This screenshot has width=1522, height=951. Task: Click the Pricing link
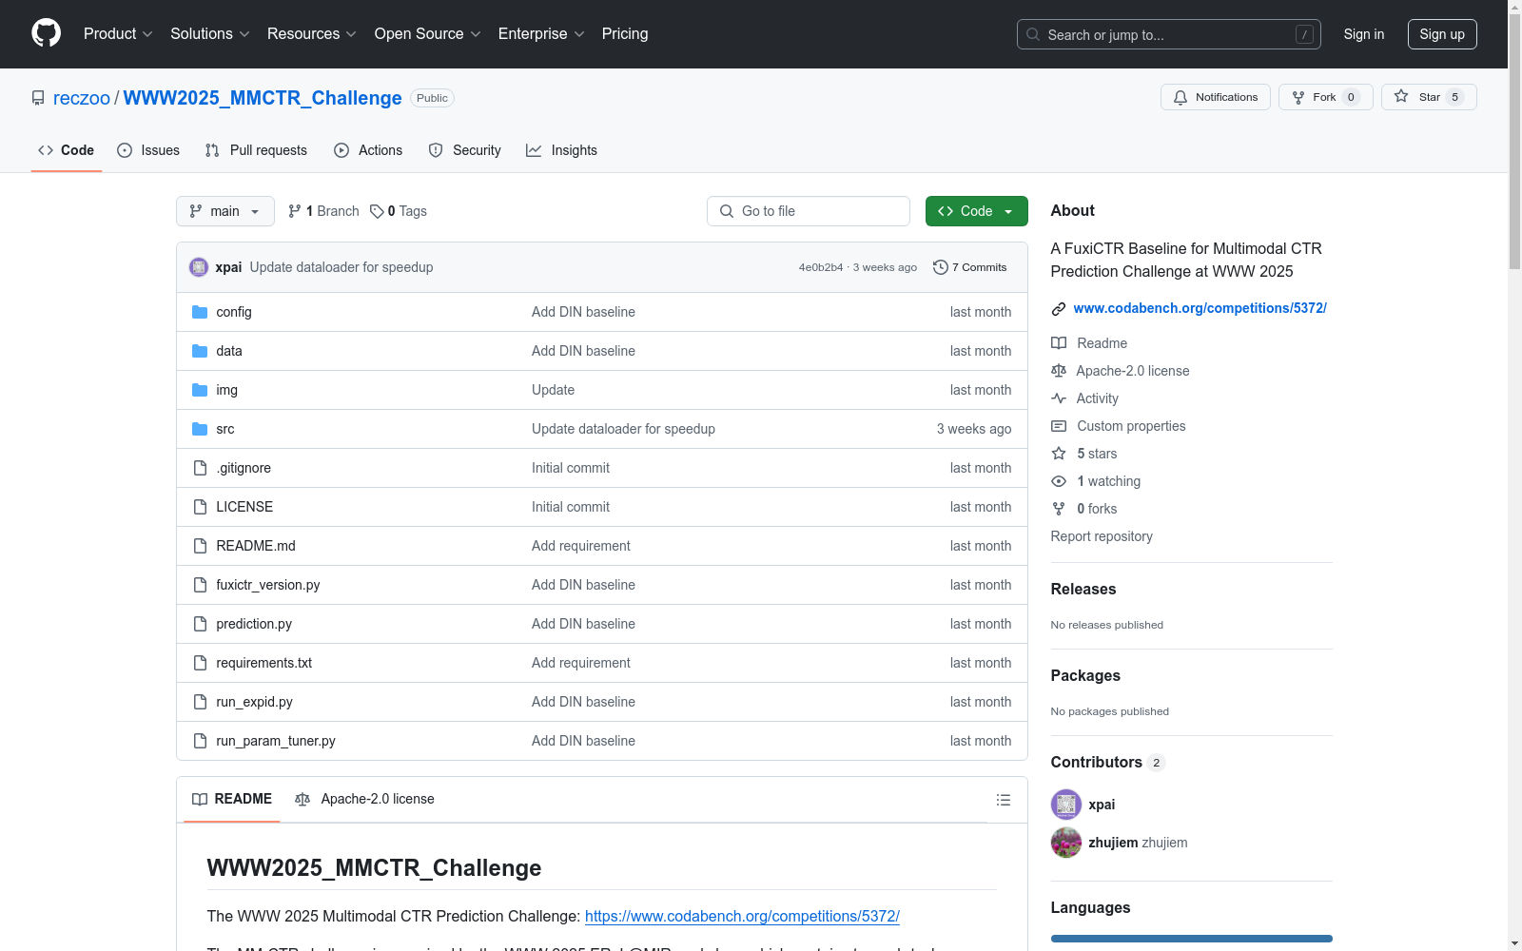click(x=625, y=34)
